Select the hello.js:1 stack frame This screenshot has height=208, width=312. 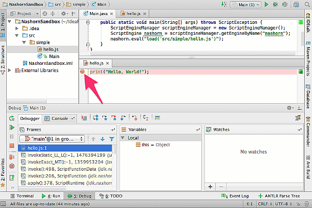pos(65,148)
